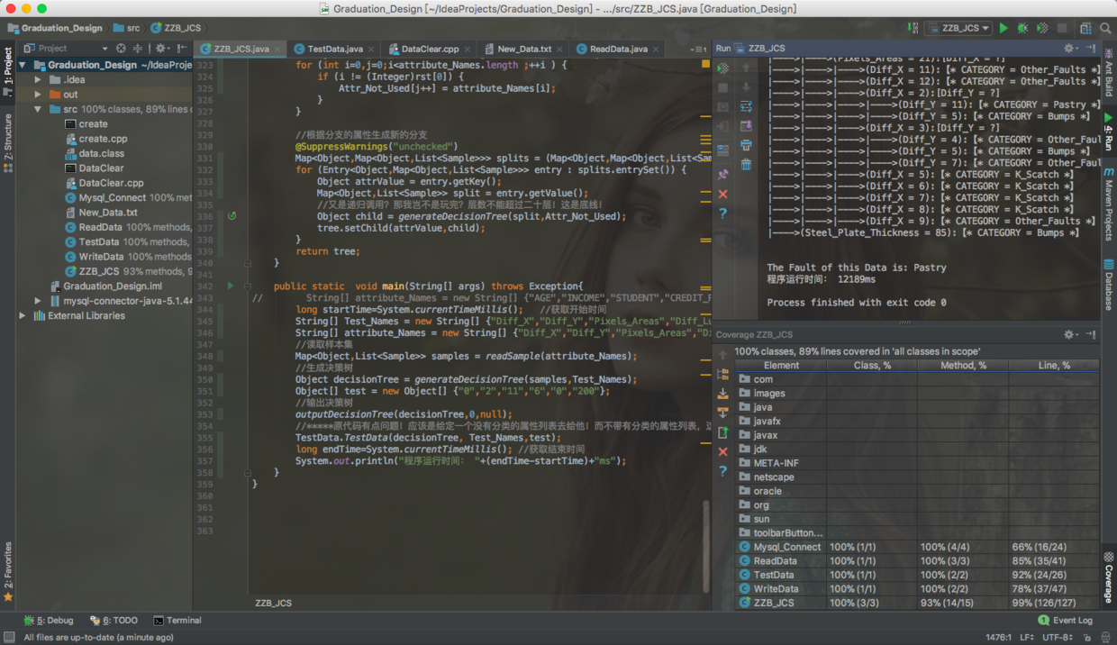
Task: Open the Terminal tool window button
Action: pos(177,621)
